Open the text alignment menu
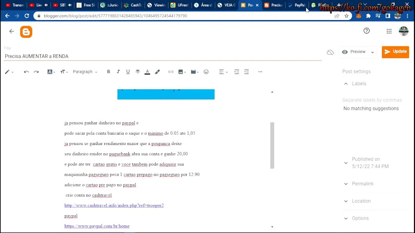The image size is (415, 233). pos(223,72)
